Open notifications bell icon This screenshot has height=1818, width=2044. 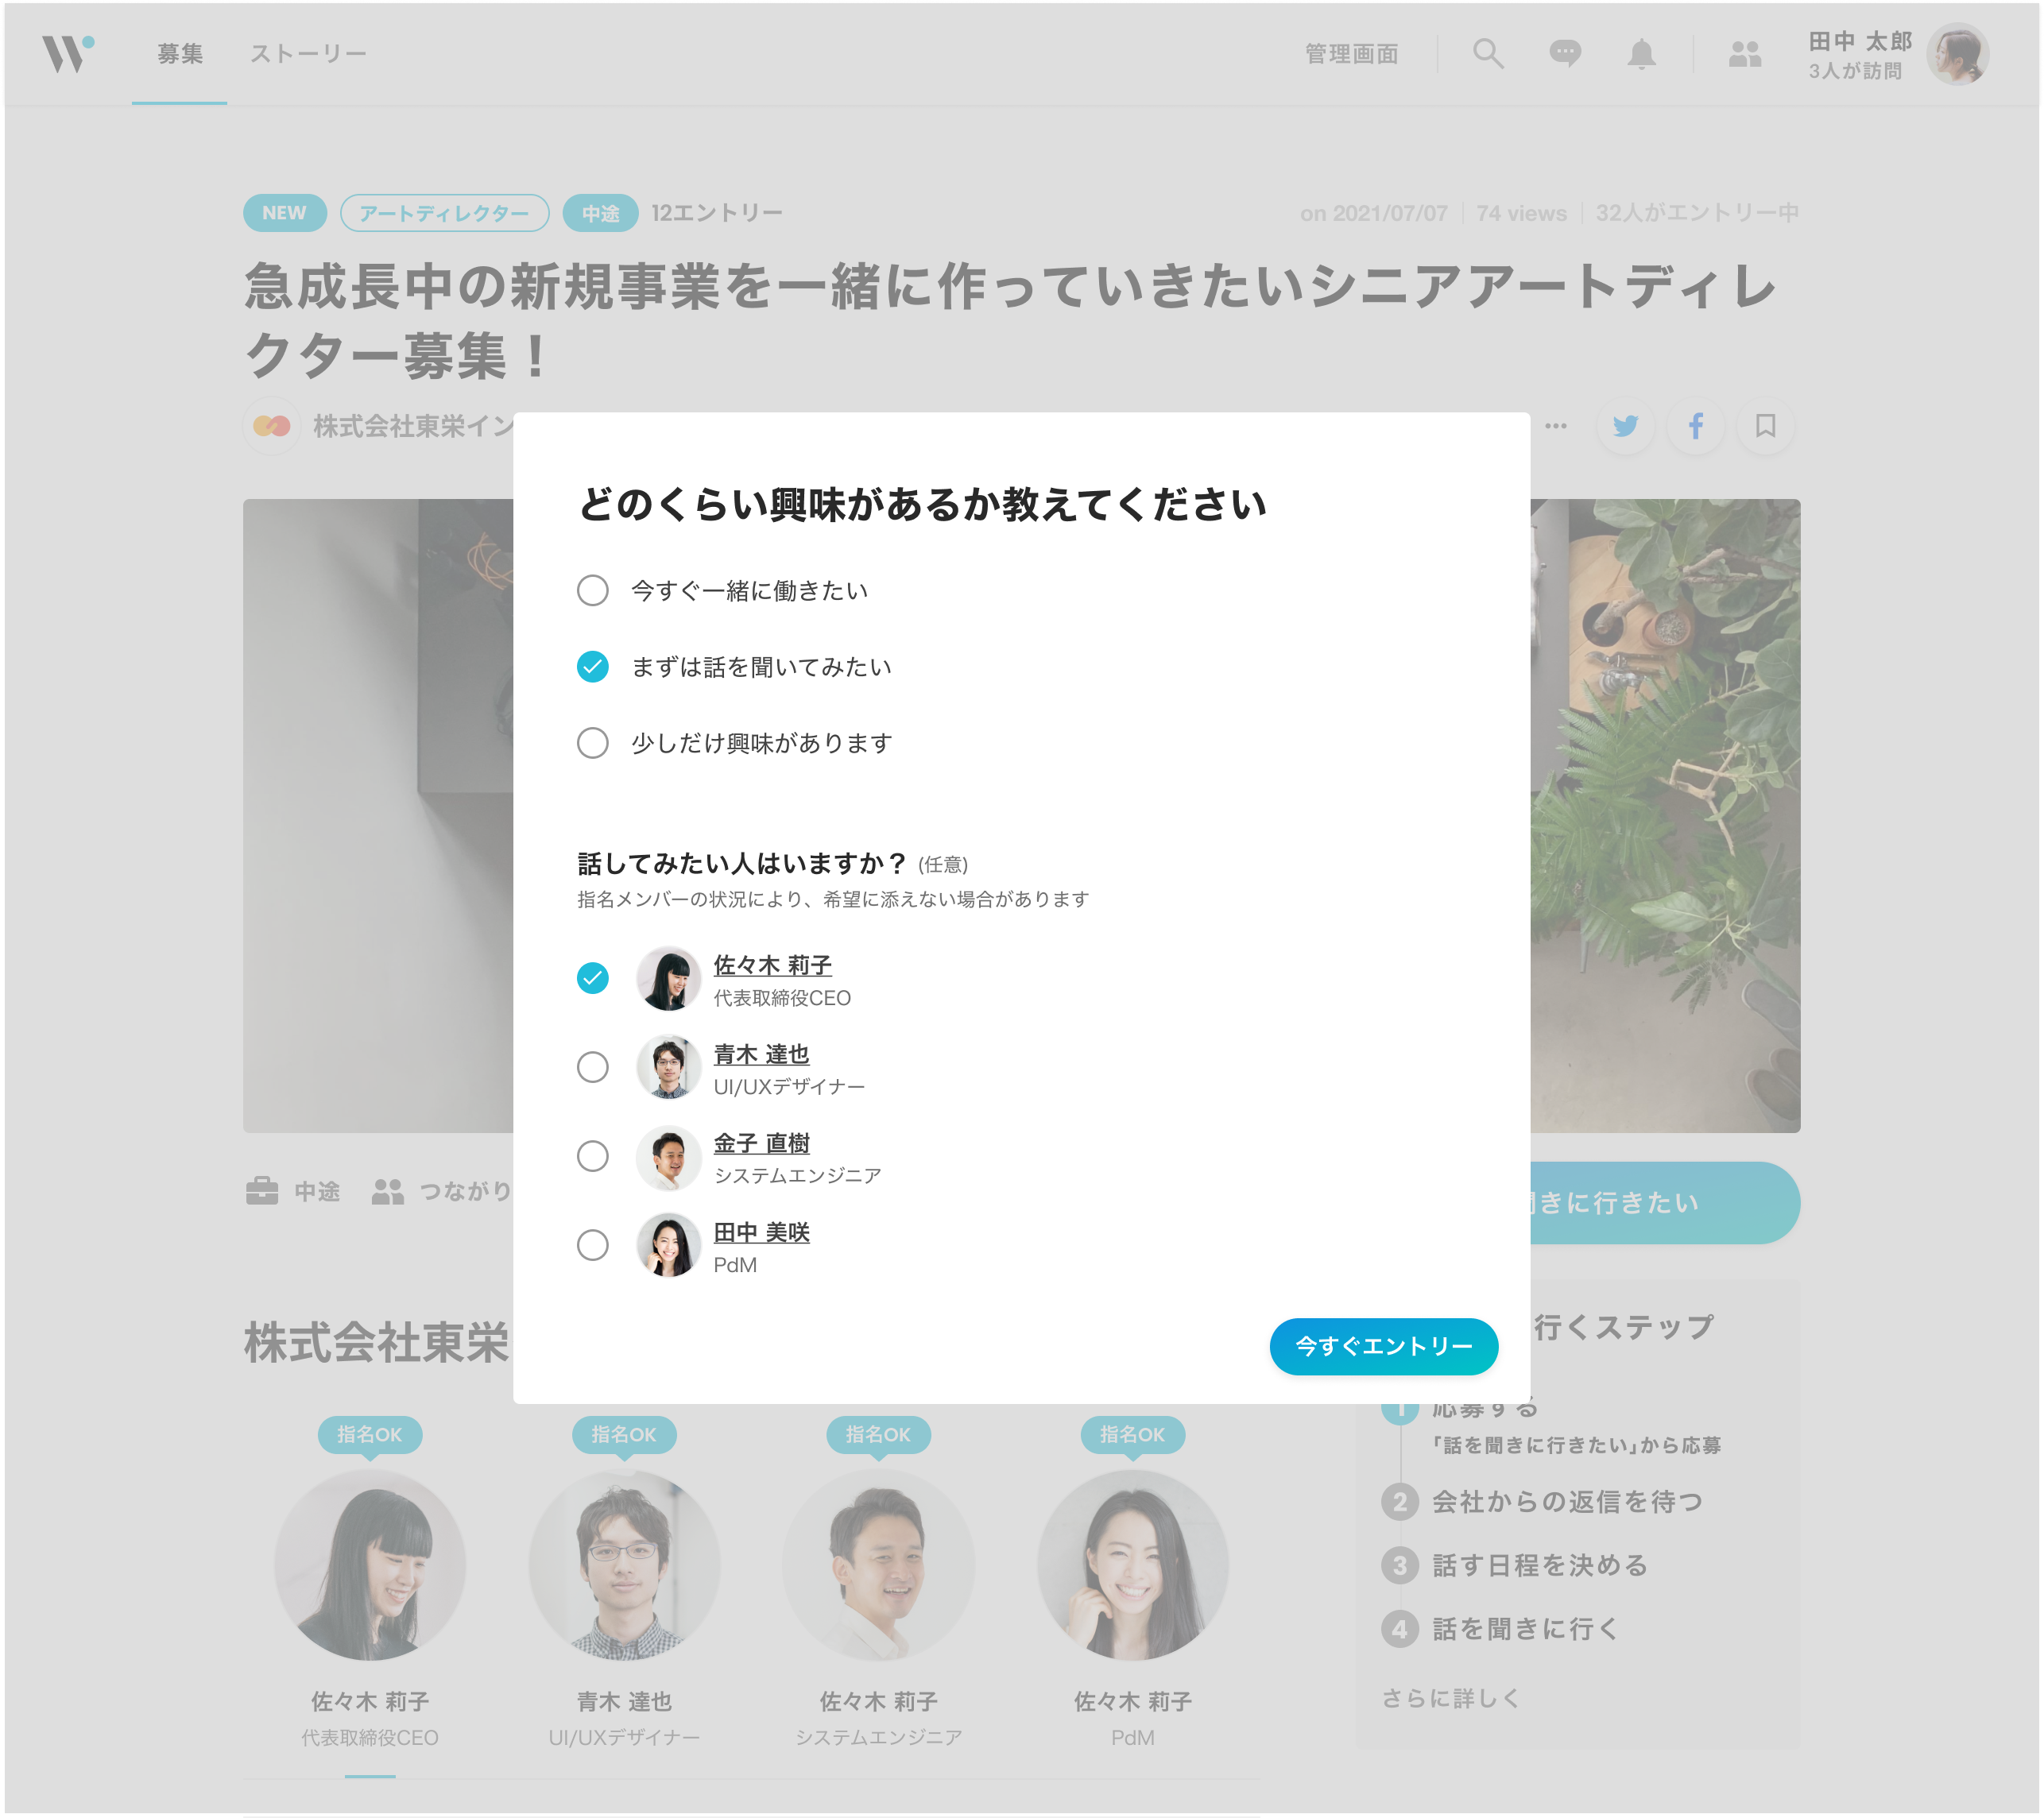click(x=1640, y=53)
